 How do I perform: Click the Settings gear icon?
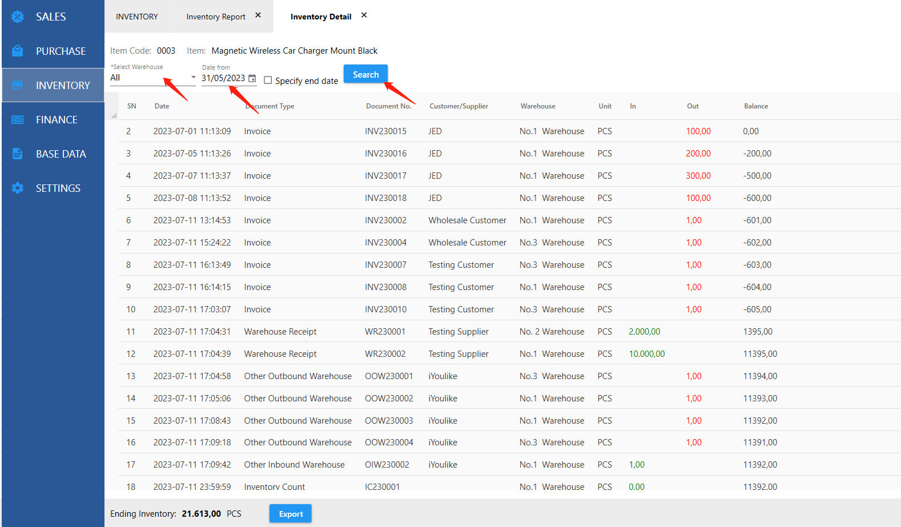tap(18, 188)
